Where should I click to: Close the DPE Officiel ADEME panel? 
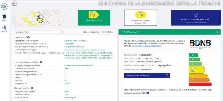[x=217, y=32]
